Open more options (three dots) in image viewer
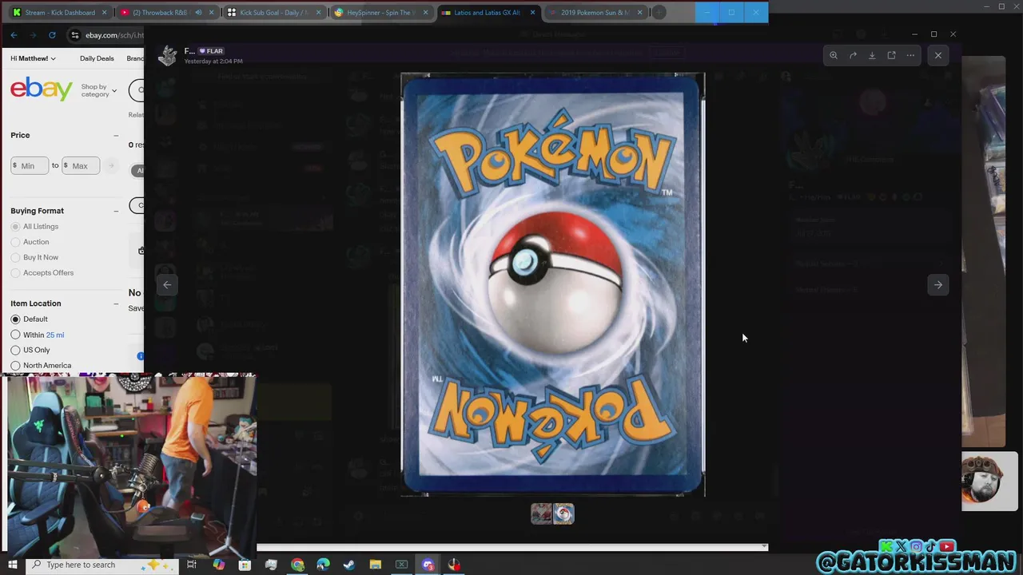 [x=910, y=55]
